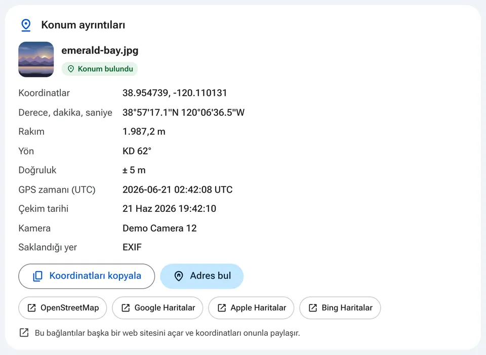The image size is (486, 355).
Task: Select the direction value KD 62°
Action: 137,151
